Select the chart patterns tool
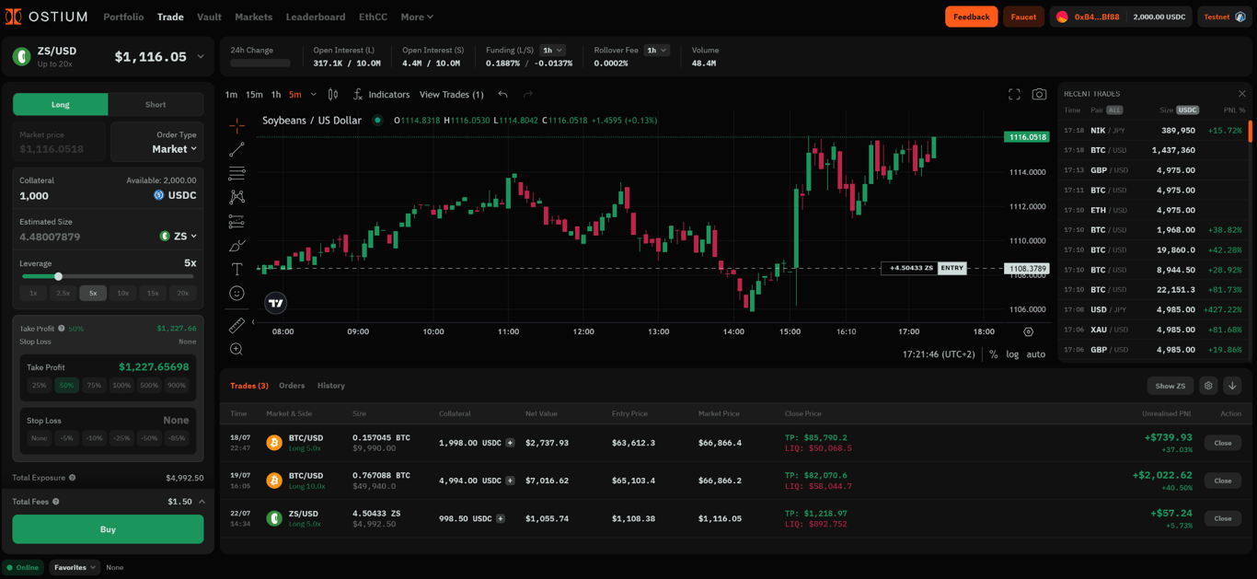Viewport: 1257px width, 579px height. tap(237, 197)
